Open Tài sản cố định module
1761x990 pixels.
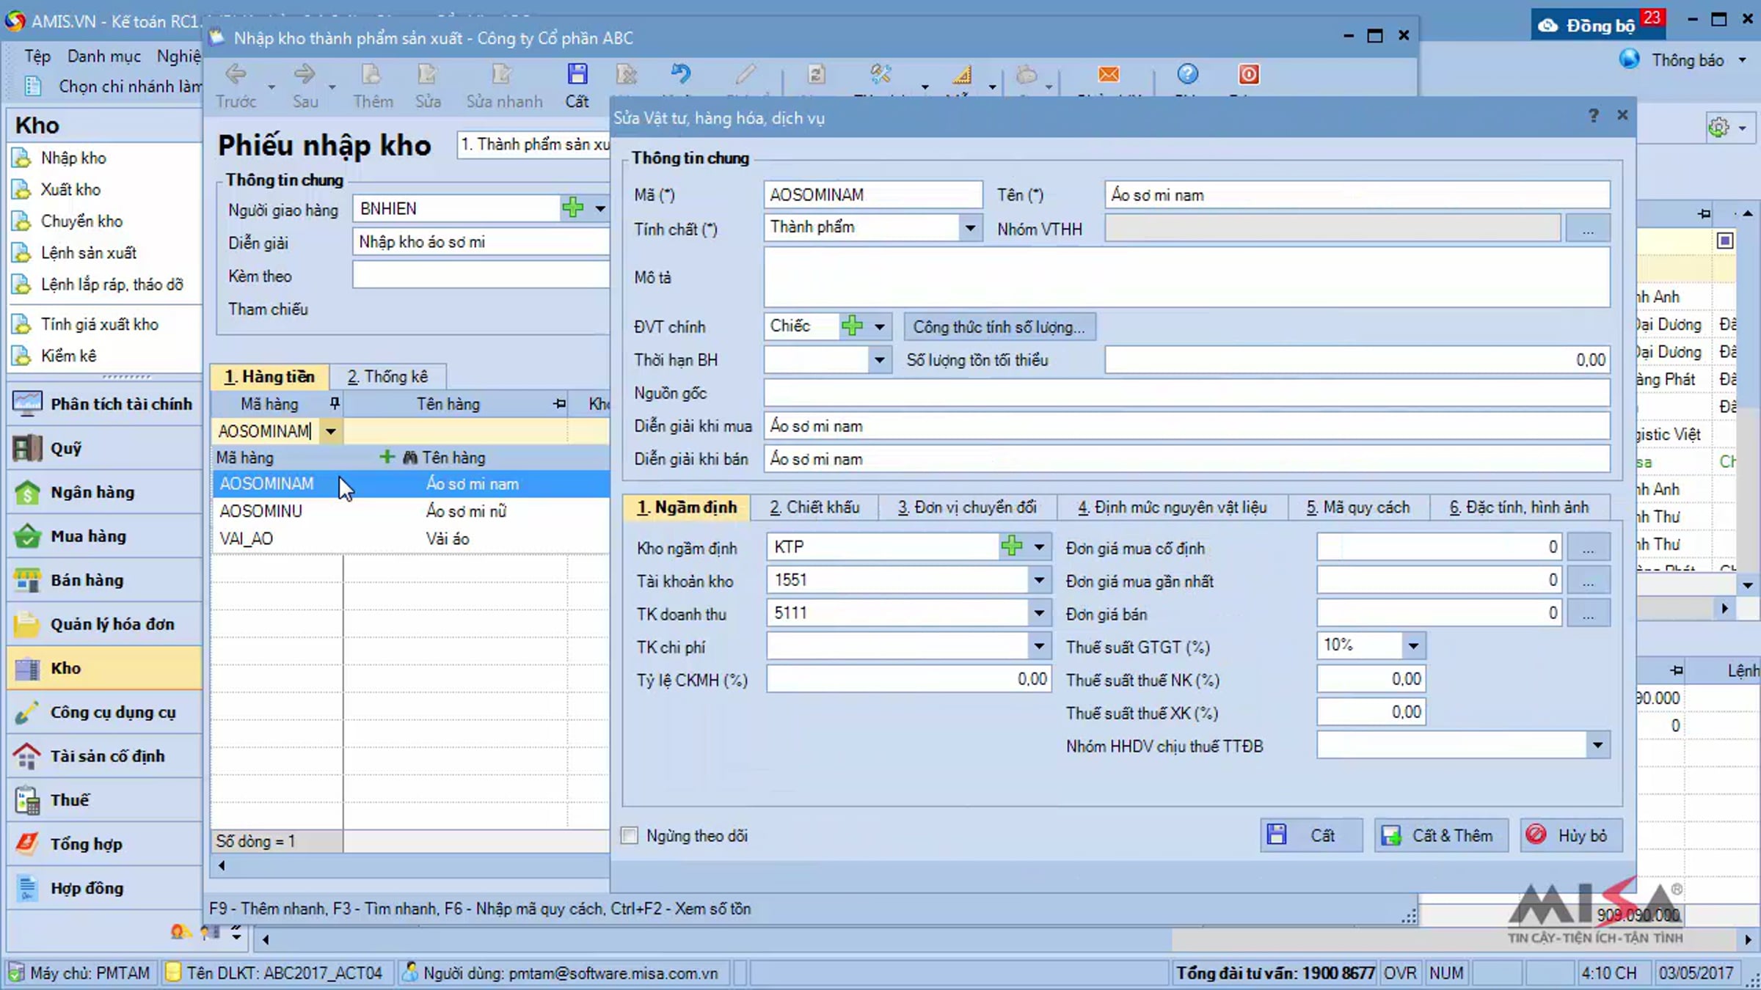(104, 756)
